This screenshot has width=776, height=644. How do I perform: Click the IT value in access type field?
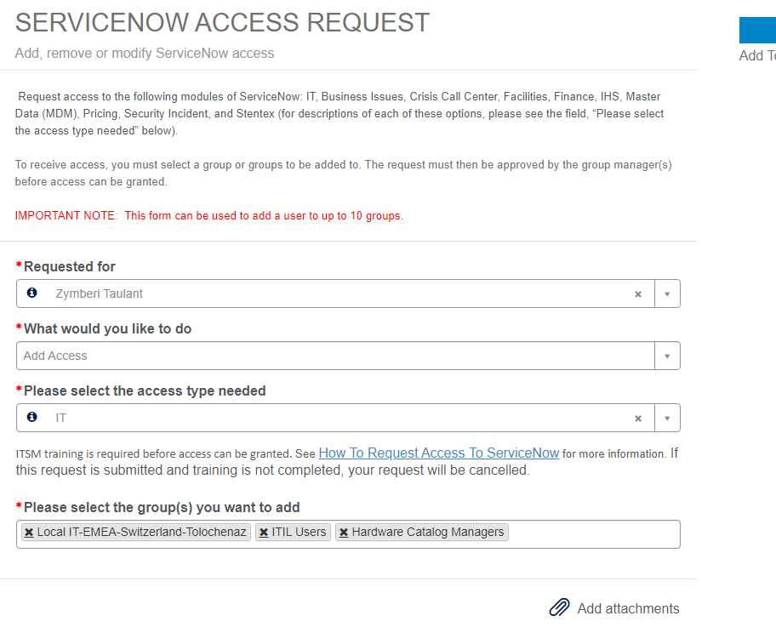(61, 418)
